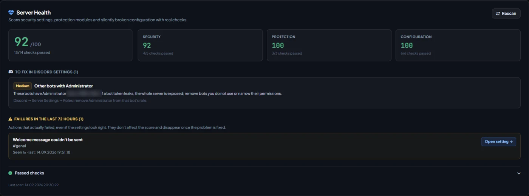Click "13/14 checks passed" text

pyautogui.click(x=32, y=52)
